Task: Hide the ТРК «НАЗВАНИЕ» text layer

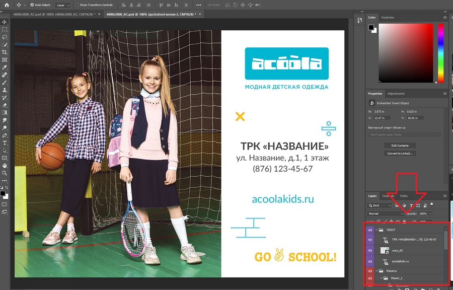Action: pos(370,240)
